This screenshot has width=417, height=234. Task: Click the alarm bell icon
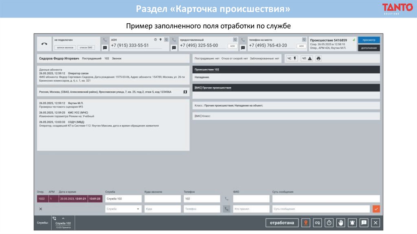(352, 223)
